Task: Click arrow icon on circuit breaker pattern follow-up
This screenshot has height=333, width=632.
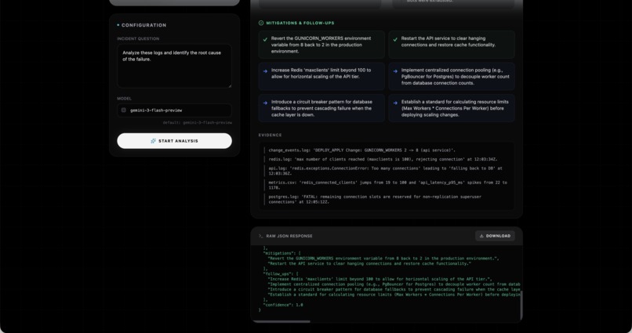Action: click(x=265, y=103)
